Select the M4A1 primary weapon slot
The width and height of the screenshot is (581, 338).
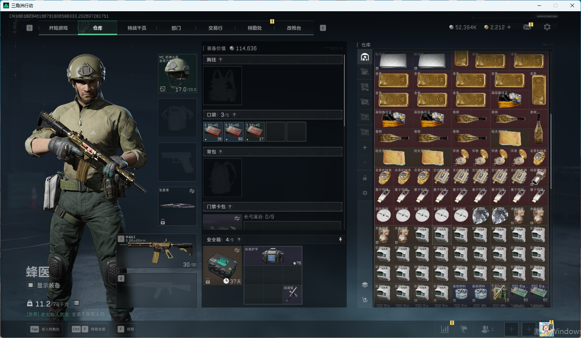click(x=157, y=251)
